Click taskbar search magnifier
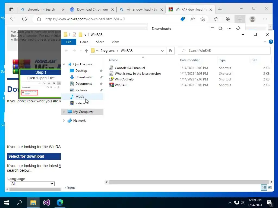The width and height of the screenshot is (278, 208). point(20,203)
